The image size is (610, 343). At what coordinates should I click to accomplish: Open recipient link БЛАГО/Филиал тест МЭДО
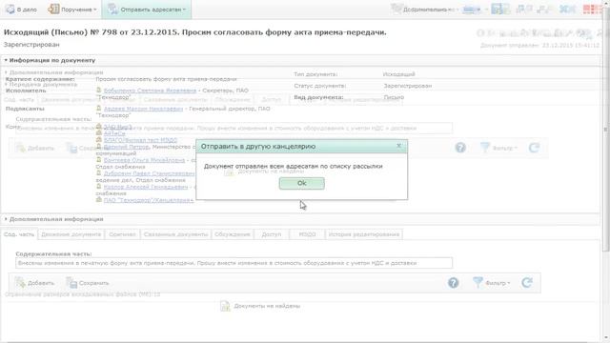140,140
